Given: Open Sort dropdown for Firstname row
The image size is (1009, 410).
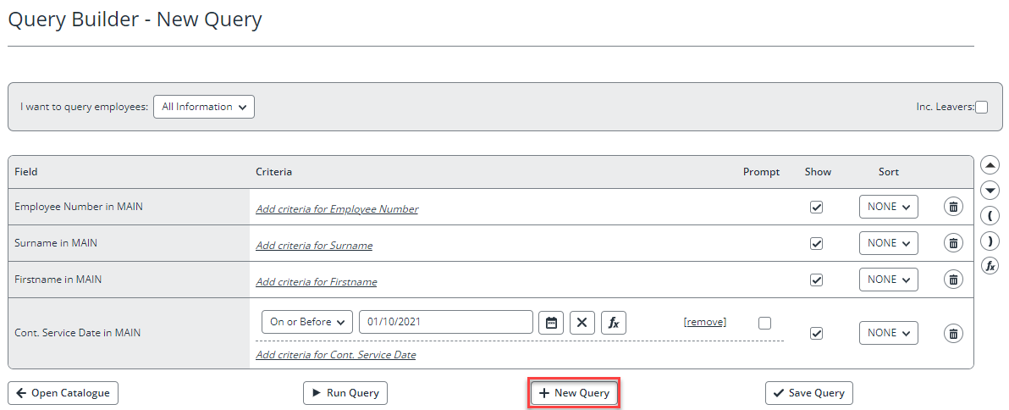Looking at the screenshot, I should 888,280.
